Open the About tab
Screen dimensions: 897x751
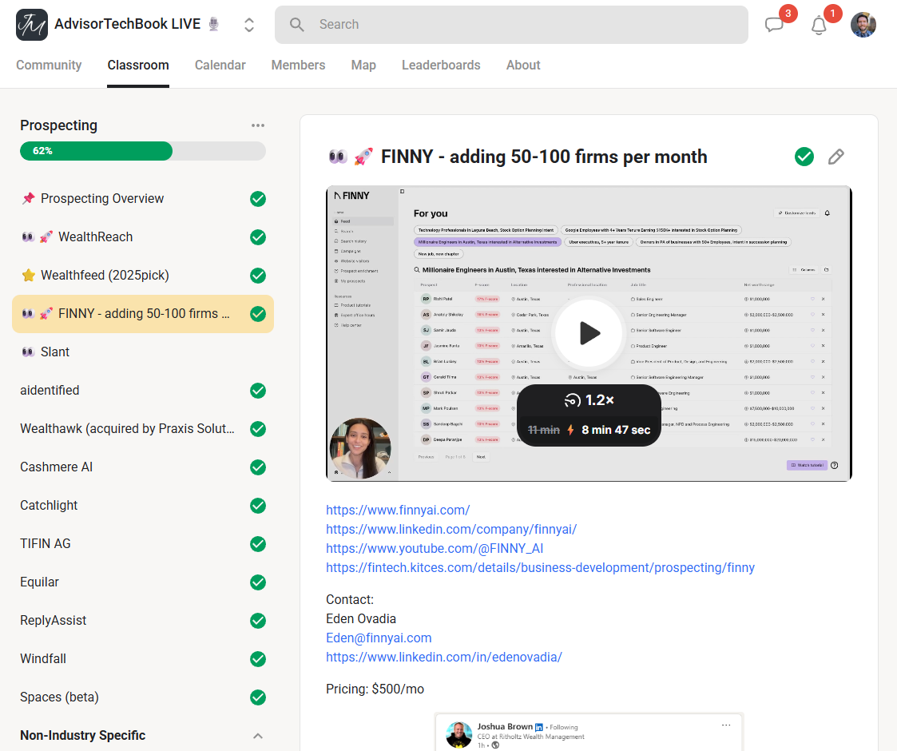coord(523,66)
